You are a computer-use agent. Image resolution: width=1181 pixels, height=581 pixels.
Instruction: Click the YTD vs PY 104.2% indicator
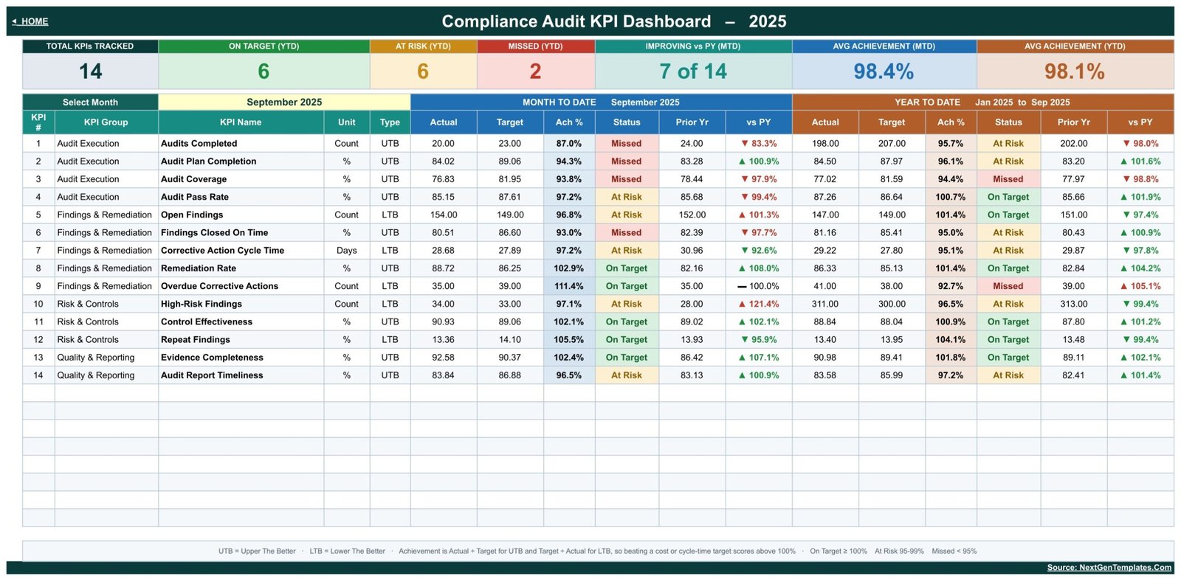click(1140, 268)
